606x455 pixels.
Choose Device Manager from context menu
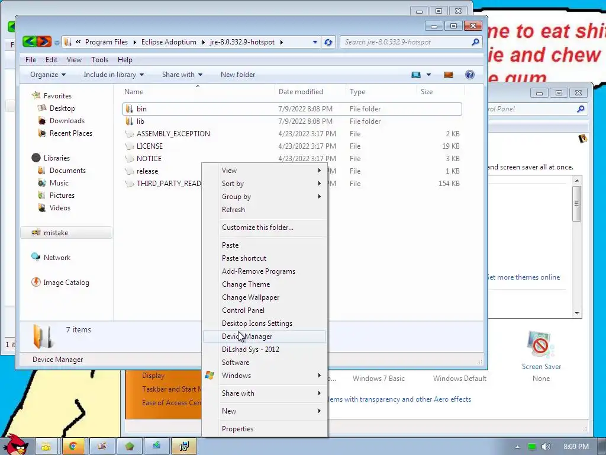tap(265, 337)
